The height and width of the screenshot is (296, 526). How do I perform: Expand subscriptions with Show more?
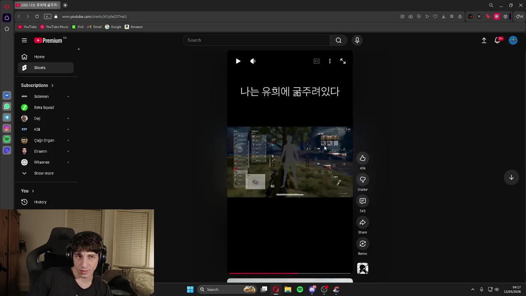pos(46,173)
